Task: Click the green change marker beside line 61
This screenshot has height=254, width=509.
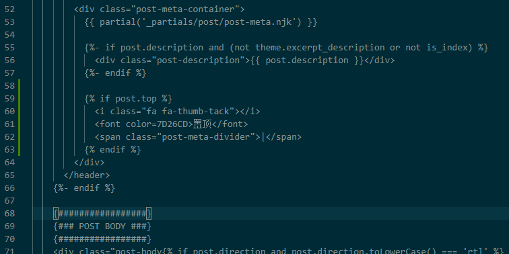Action: (20, 124)
